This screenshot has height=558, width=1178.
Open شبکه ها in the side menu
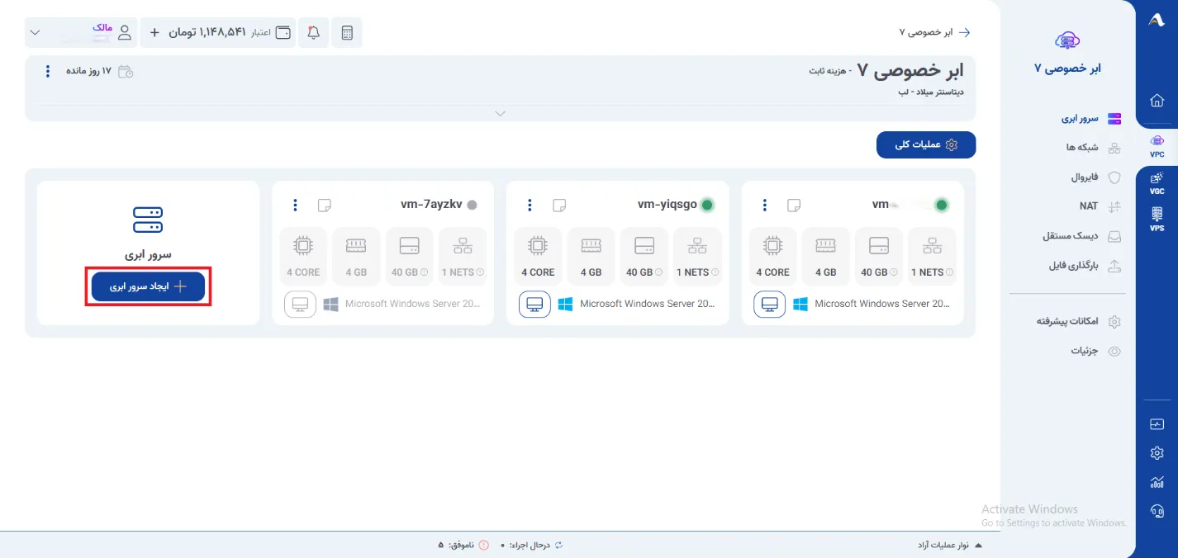pos(1093,148)
